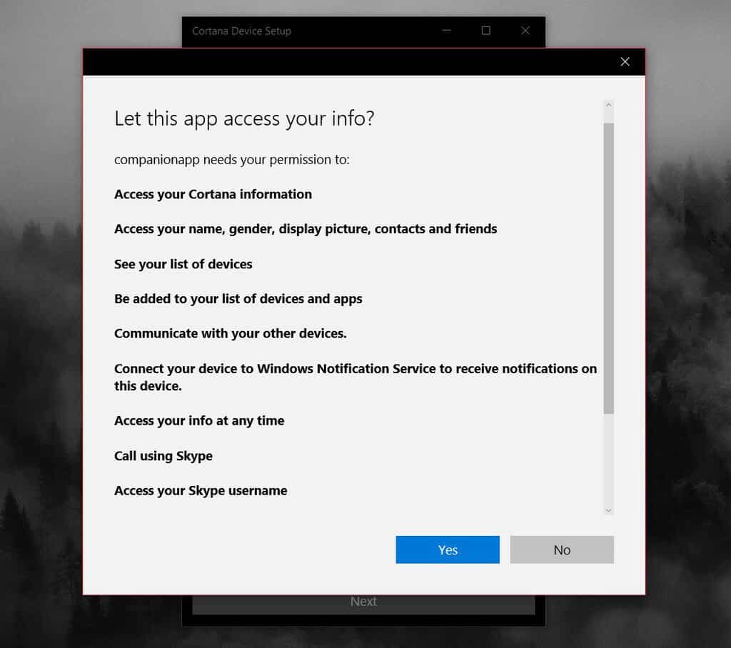Click See your list of devices entry
731x648 pixels.
click(x=183, y=264)
